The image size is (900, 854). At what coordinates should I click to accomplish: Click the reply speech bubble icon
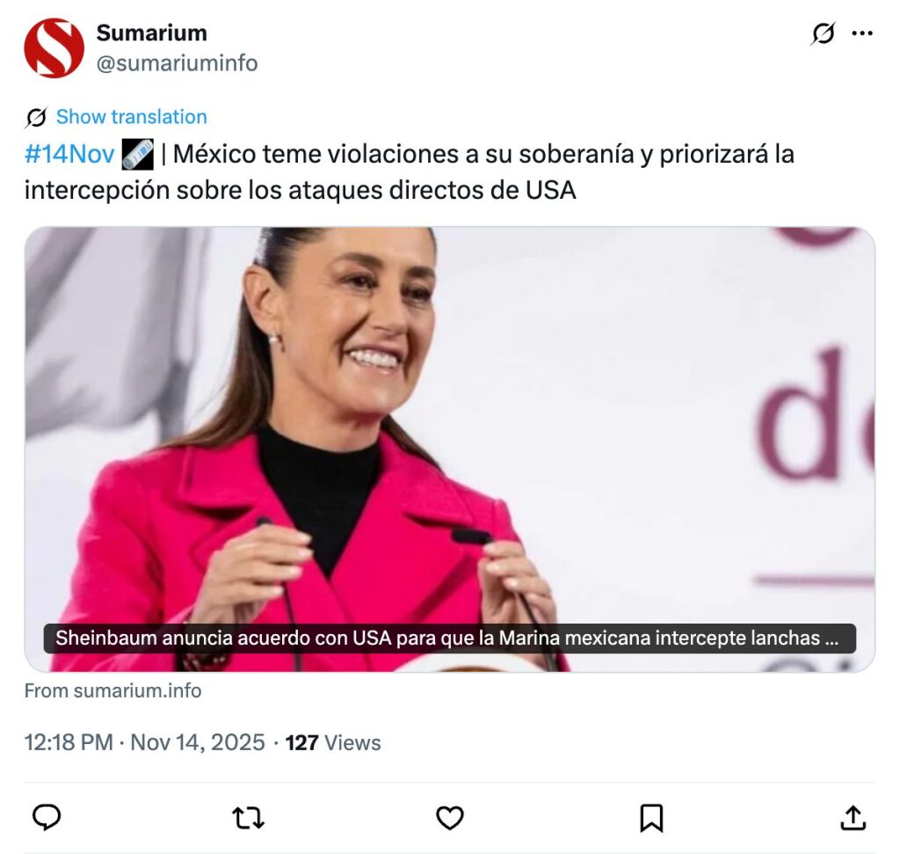[47, 817]
